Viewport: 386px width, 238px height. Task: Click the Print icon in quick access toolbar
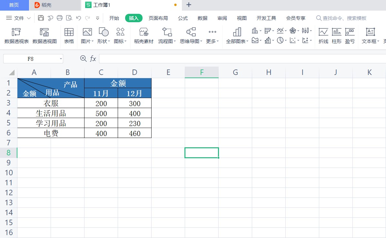(x=59, y=18)
